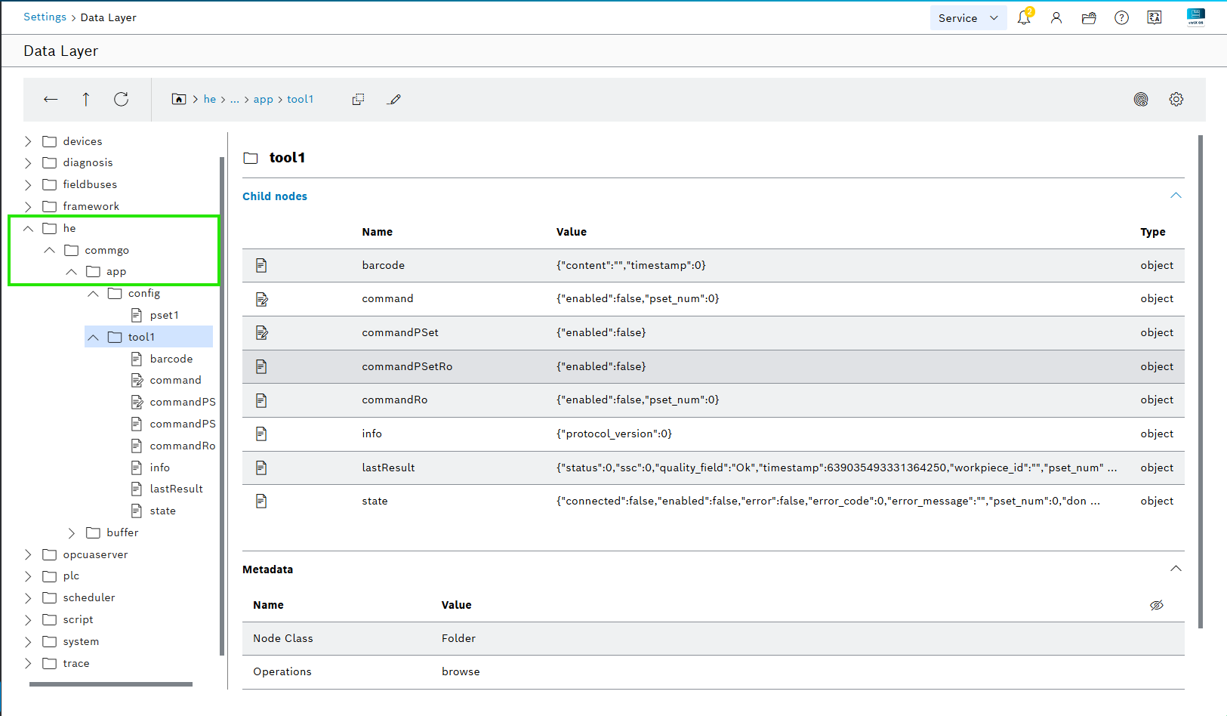Copy the node path icon
This screenshot has width=1227, height=716.
(x=358, y=99)
